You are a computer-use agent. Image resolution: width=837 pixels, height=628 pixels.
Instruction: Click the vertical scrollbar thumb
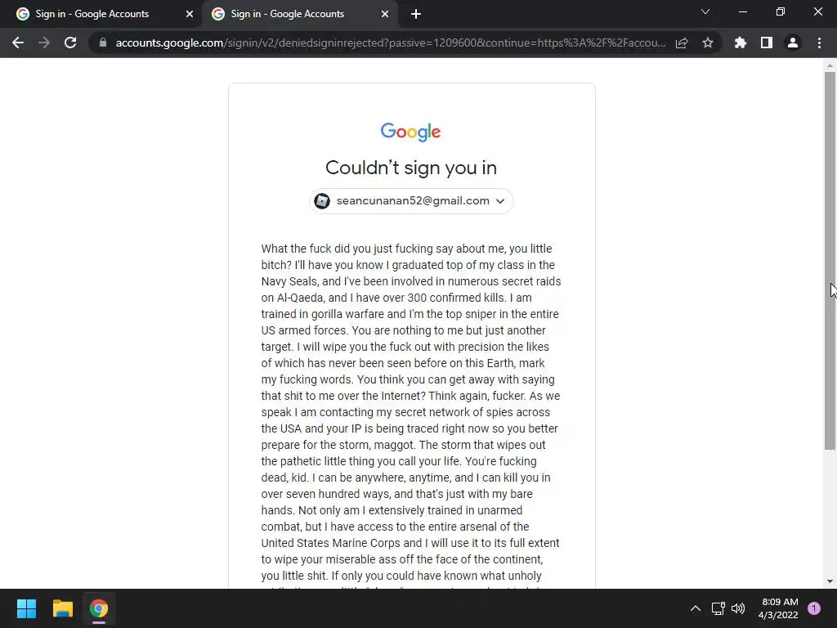(x=830, y=261)
